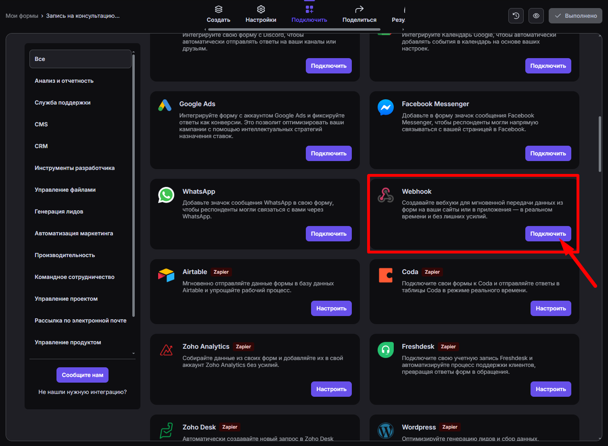Toggle form preview with the eye icon
This screenshot has width=608, height=446.
536,16
